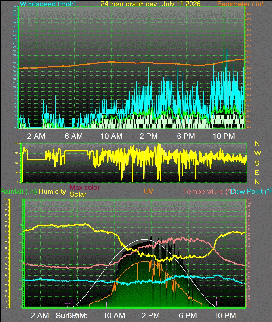The image size is (272, 322).
Task: Click the S compass label beside the direction chart
Action: tap(257, 163)
